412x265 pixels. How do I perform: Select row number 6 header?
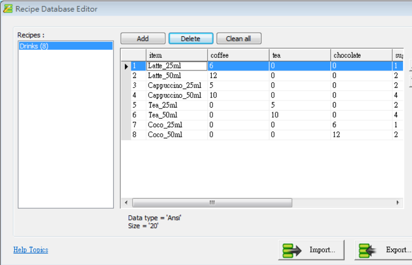pyautogui.click(x=139, y=115)
